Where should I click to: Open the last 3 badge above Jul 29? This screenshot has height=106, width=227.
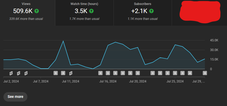click(205, 73)
